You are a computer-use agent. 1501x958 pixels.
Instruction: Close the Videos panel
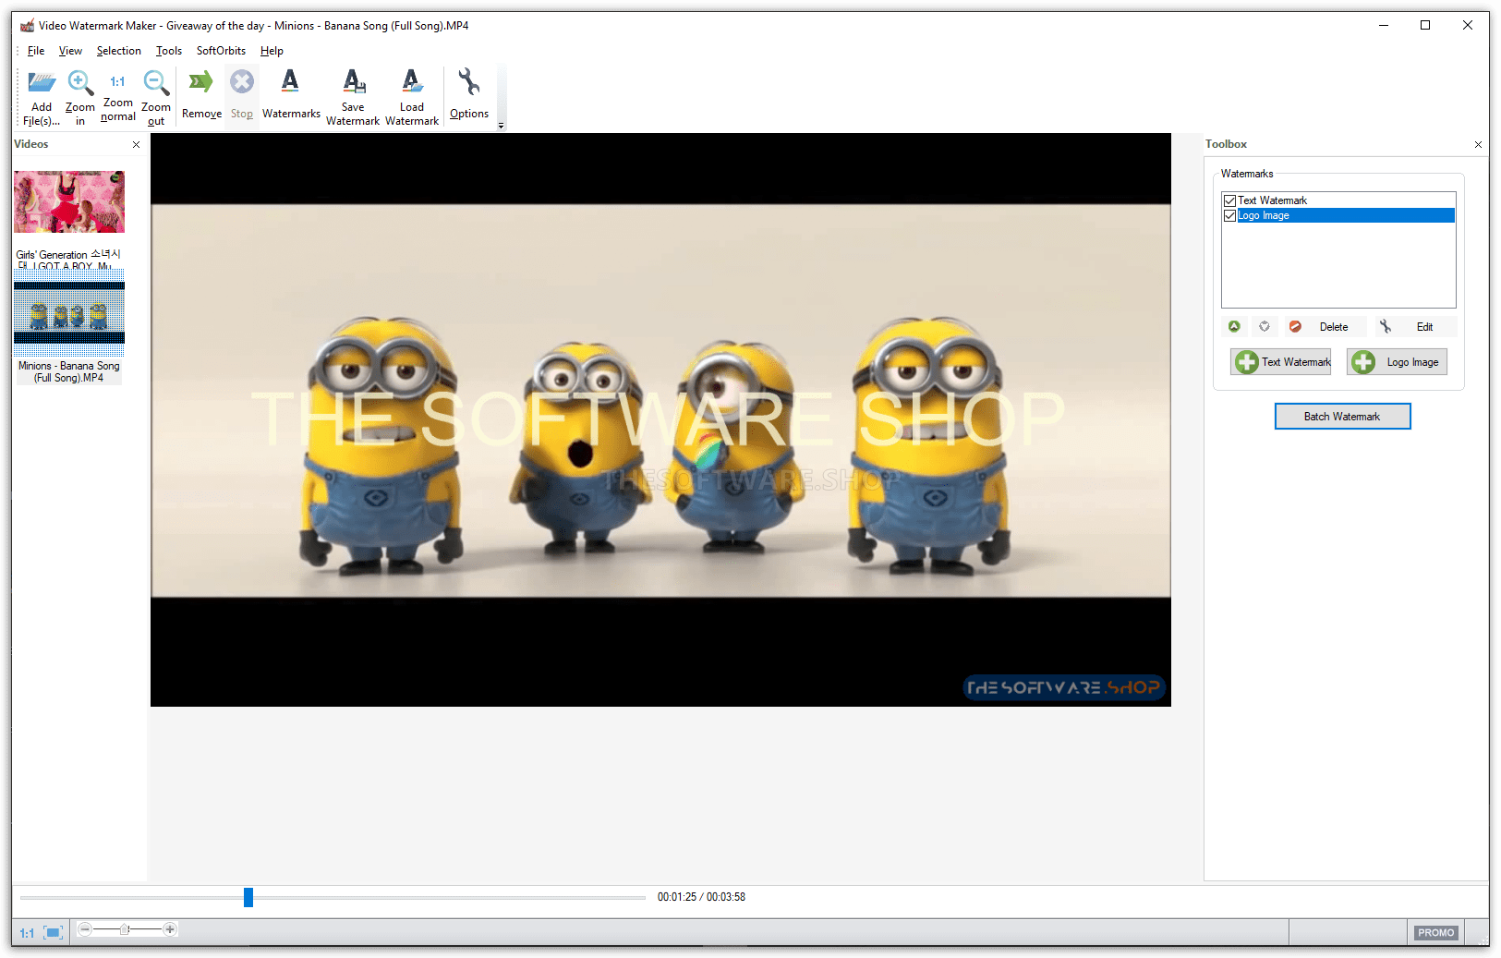[x=137, y=145]
